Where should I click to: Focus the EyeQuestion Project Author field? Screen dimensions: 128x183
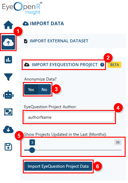[69, 117]
